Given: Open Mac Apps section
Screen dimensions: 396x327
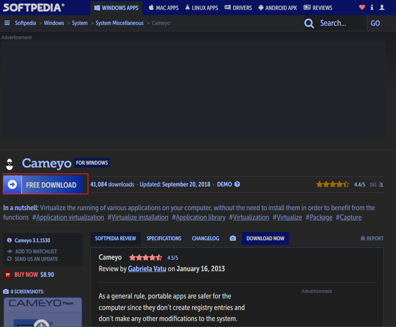Looking at the screenshot, I should point(164,8).
